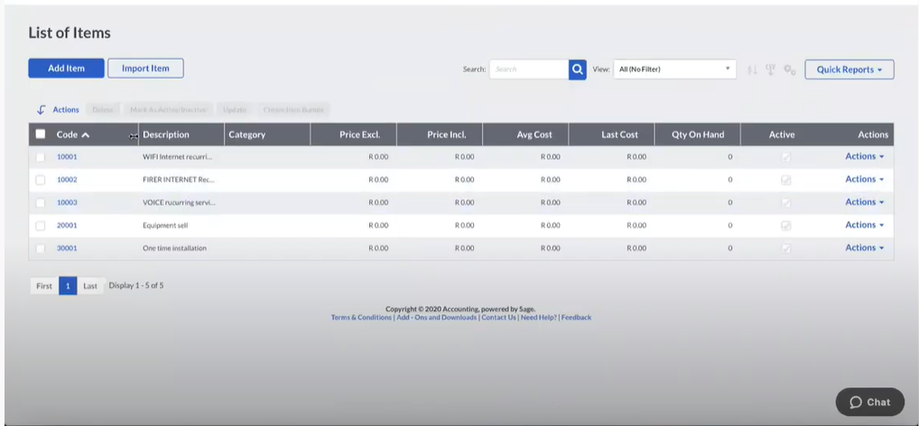Click the greyed Delete action button
The image size is (919, 426).
coord(103,109)
